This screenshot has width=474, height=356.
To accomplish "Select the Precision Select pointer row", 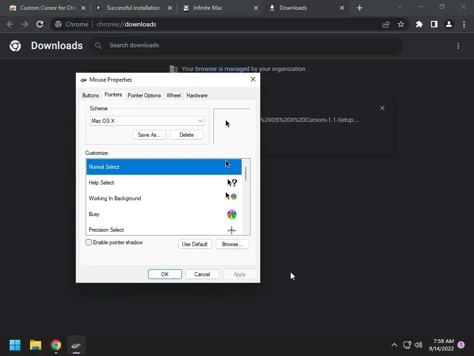I will (164, 229).
